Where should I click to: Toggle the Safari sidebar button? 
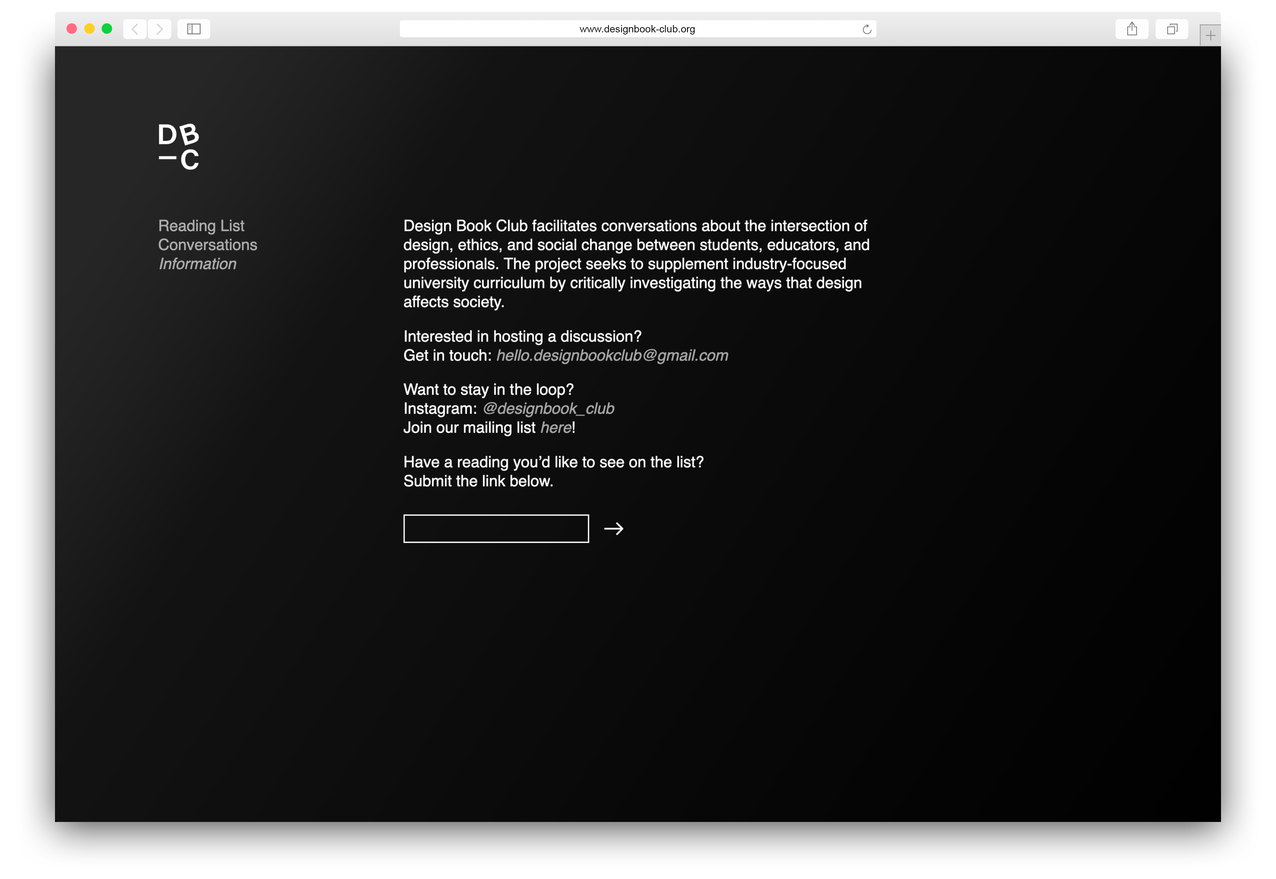(x=194, y=29)
